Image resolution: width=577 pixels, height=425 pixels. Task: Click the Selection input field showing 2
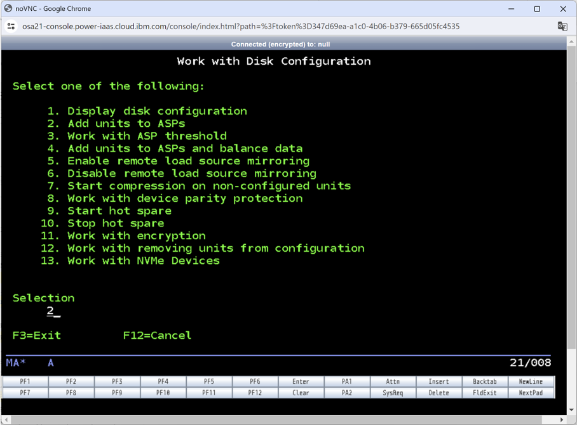pyautogui.click(x=53, y=311)
